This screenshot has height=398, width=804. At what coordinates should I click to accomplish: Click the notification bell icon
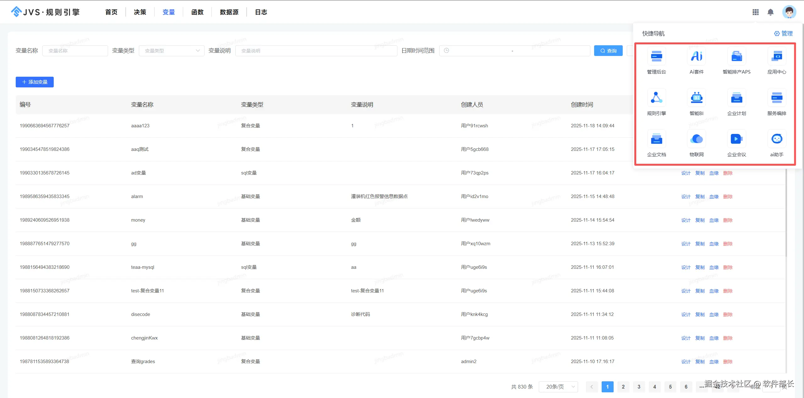click(770, 12)
